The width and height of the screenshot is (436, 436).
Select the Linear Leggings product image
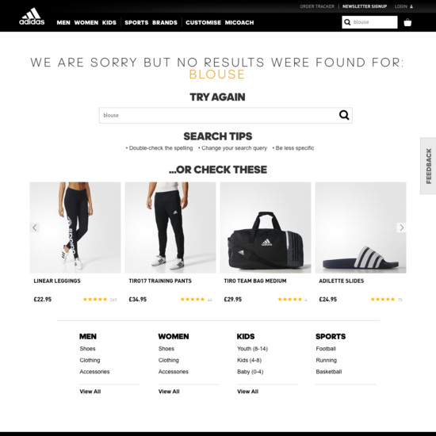tap(75, 228)
